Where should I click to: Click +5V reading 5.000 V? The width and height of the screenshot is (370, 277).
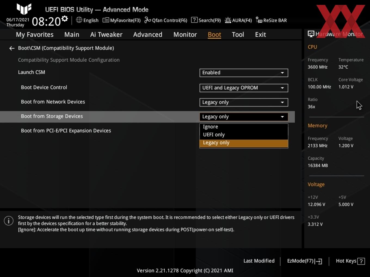(x=346, y=204)
